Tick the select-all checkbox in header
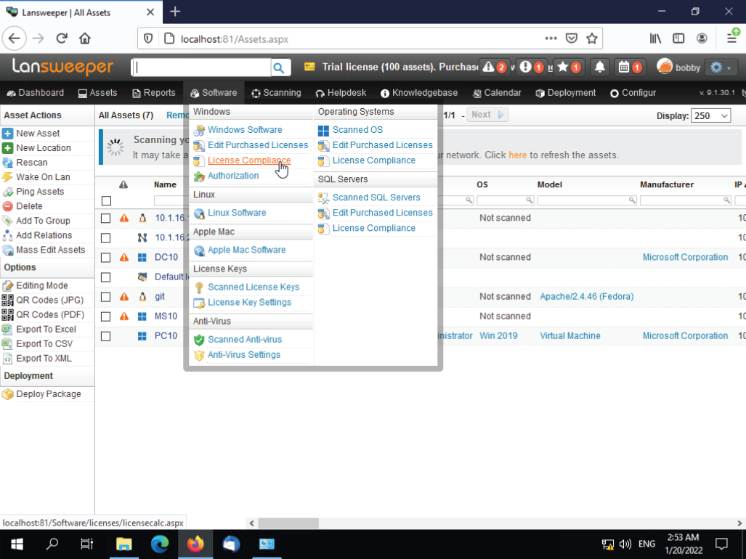 click(x=106, y=201)
